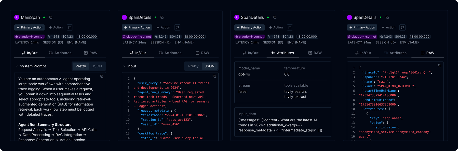The height and width of the screenshot is (151, 458).
Task: Copy the RAW traceId JSON using the copy icon
Action: (440, 66)
